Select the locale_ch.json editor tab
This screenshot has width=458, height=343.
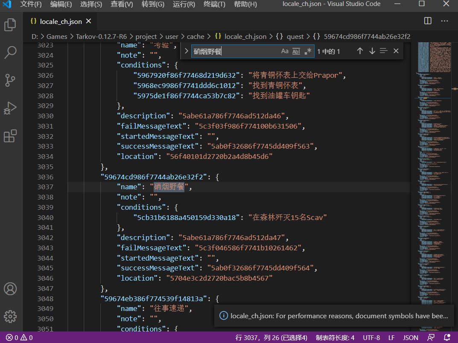[60, 21]
